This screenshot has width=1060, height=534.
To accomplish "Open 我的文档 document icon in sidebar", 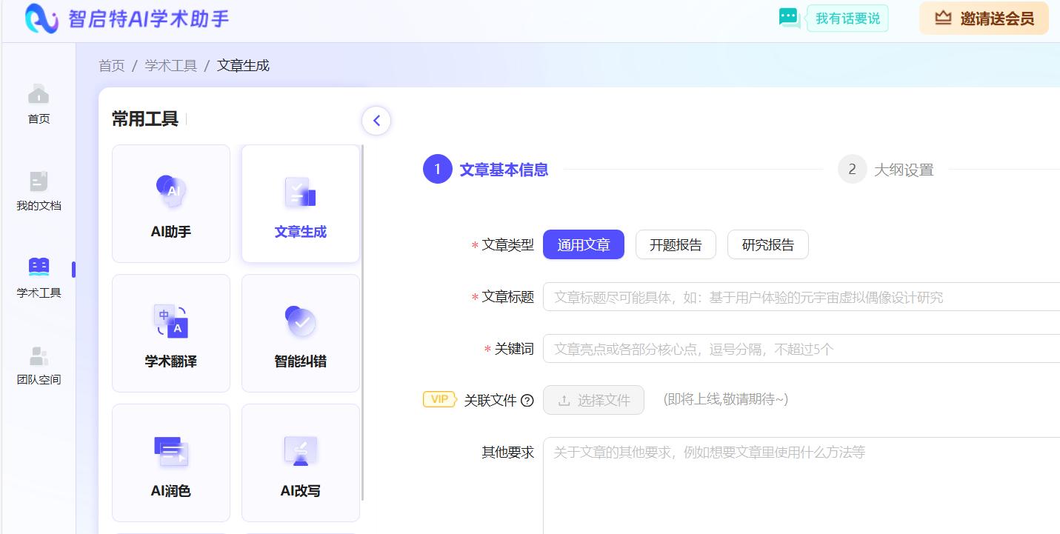I will [x=39, y=181].
